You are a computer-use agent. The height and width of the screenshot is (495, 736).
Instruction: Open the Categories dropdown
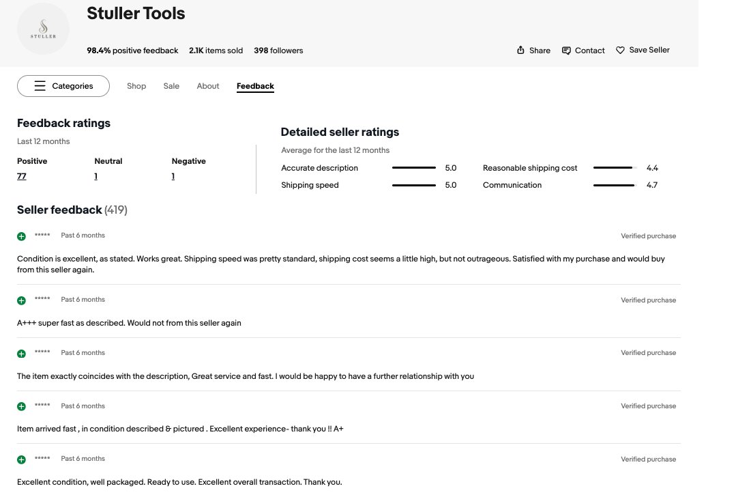(x=63, y=86)
